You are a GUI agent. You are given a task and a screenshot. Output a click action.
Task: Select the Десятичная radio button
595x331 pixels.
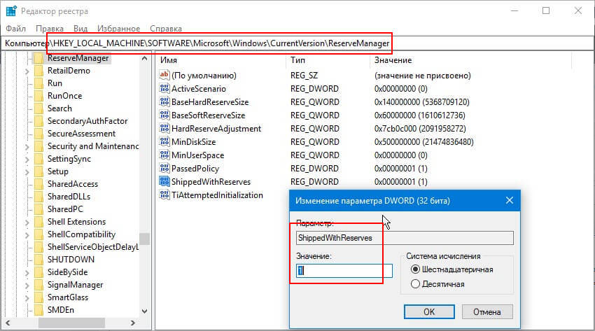(x=415, y=283)
